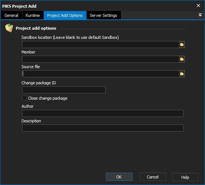This screenshot has height=185, width=205.
Task: Click the Change package ID field
Action: pyautogui.click(x=64, y=90)
